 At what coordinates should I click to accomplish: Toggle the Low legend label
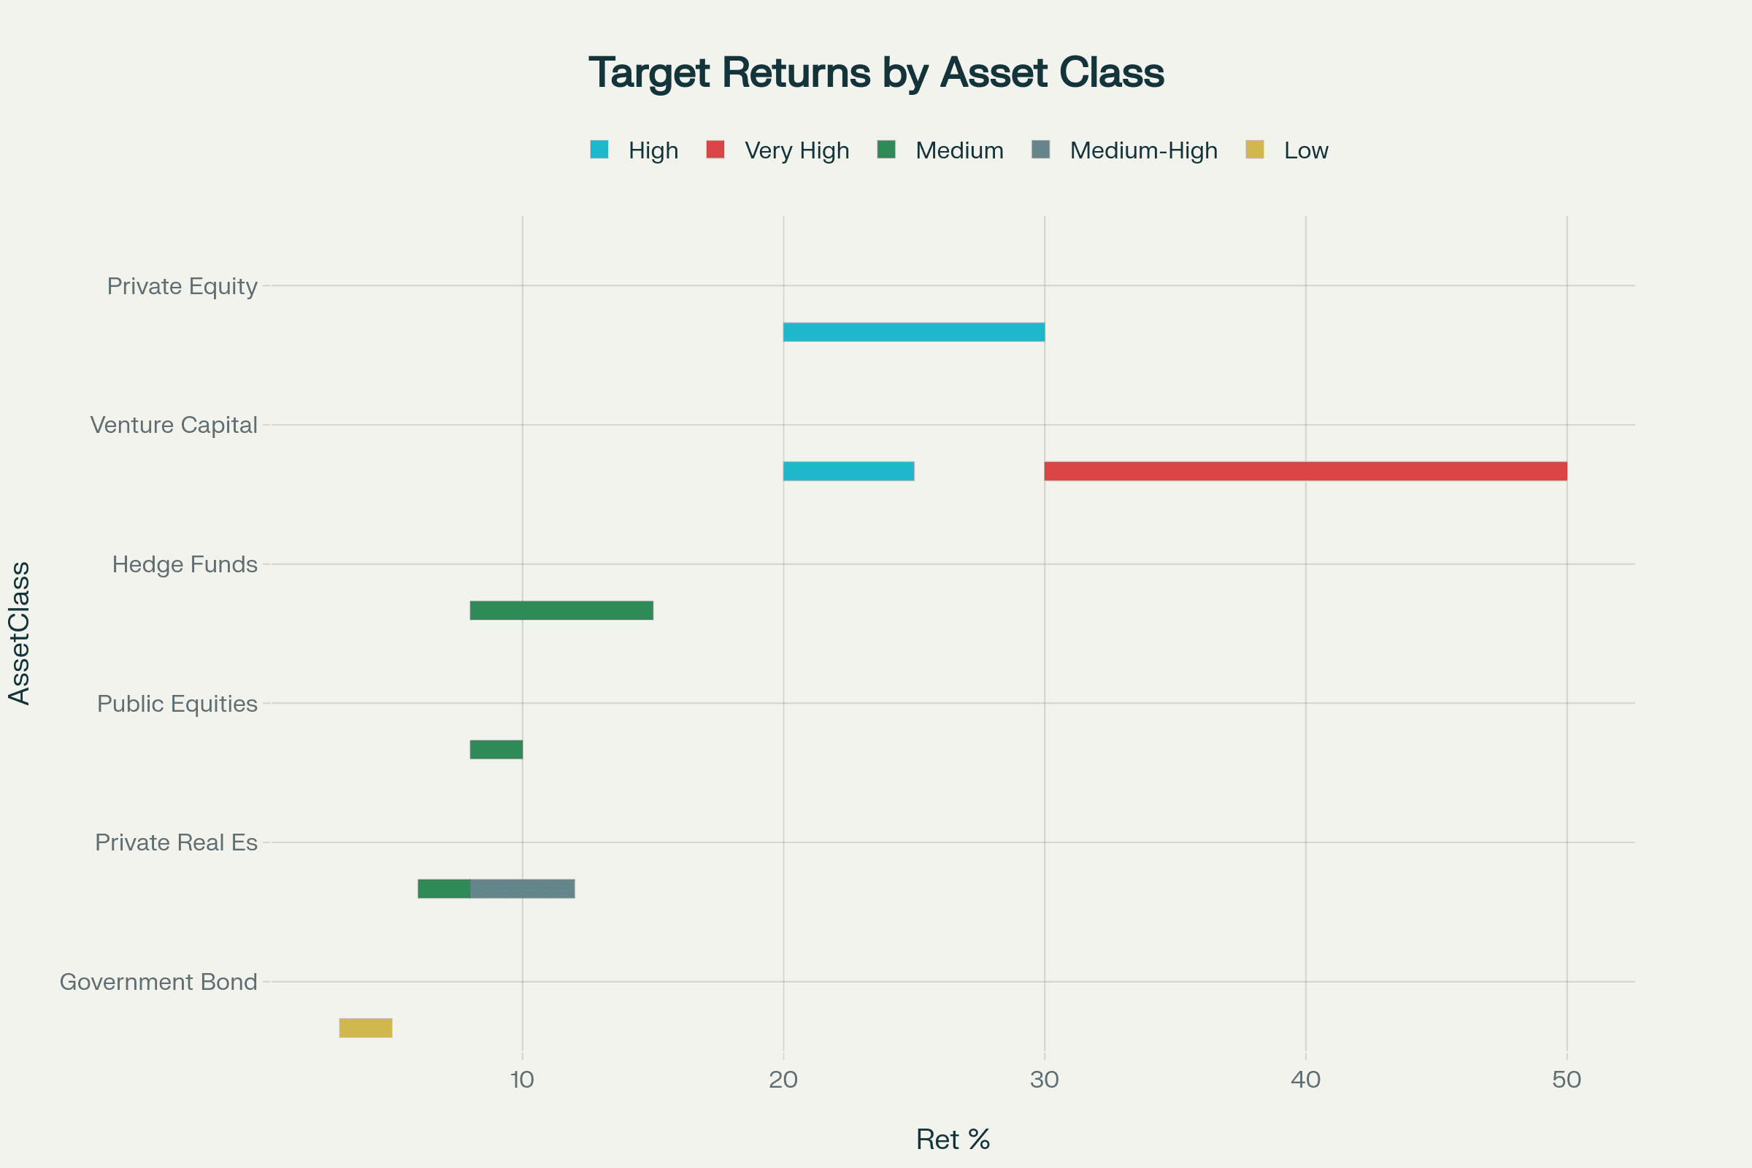pos(1305,150)
